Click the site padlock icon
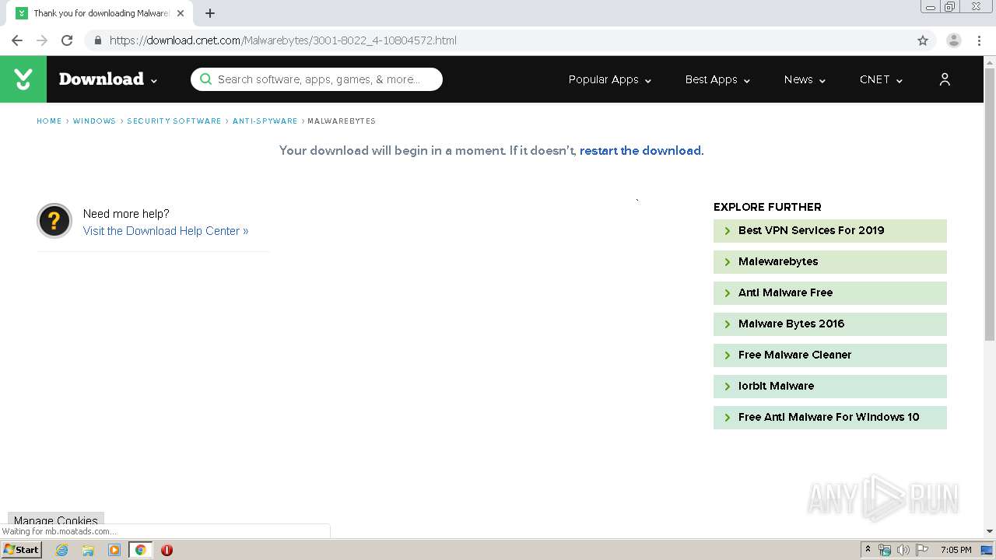This screenshot has height=560, width=996. (97, 40)
